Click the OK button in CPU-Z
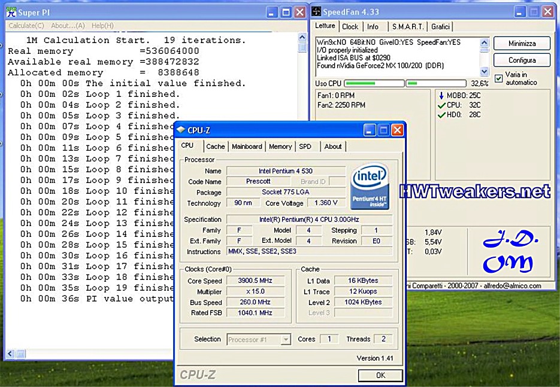Image resolution: width=560 pixels, height=387 pixels. [x=380, y=375]
